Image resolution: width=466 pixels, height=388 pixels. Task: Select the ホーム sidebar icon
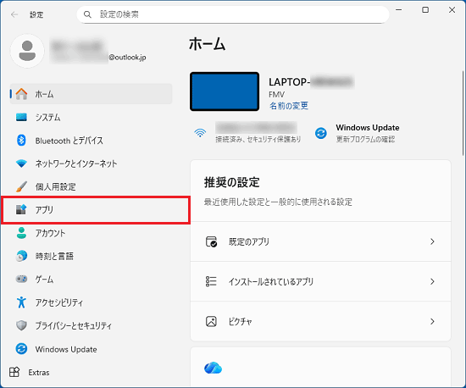coord(21,94)
